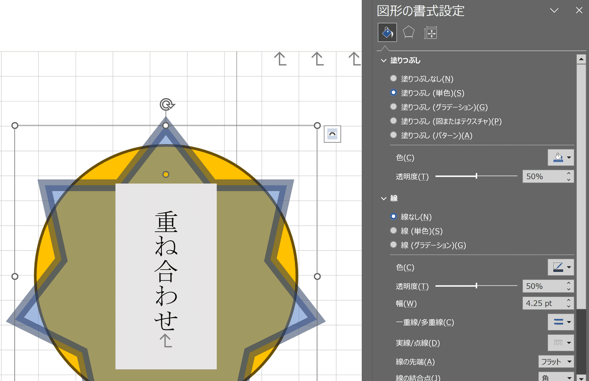Select 塗りつぶし (図またはテクスチャ)(P) option
The height and width of the screenshot is (381, 589).
pyautogui.click(x=393, y=121)
